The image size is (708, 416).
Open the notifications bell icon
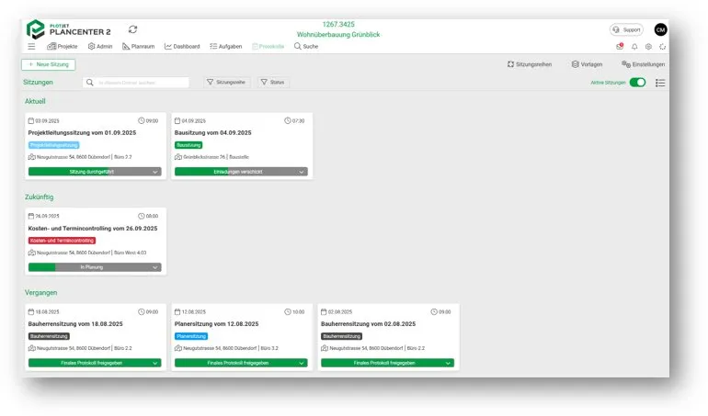tap(634, 47)
